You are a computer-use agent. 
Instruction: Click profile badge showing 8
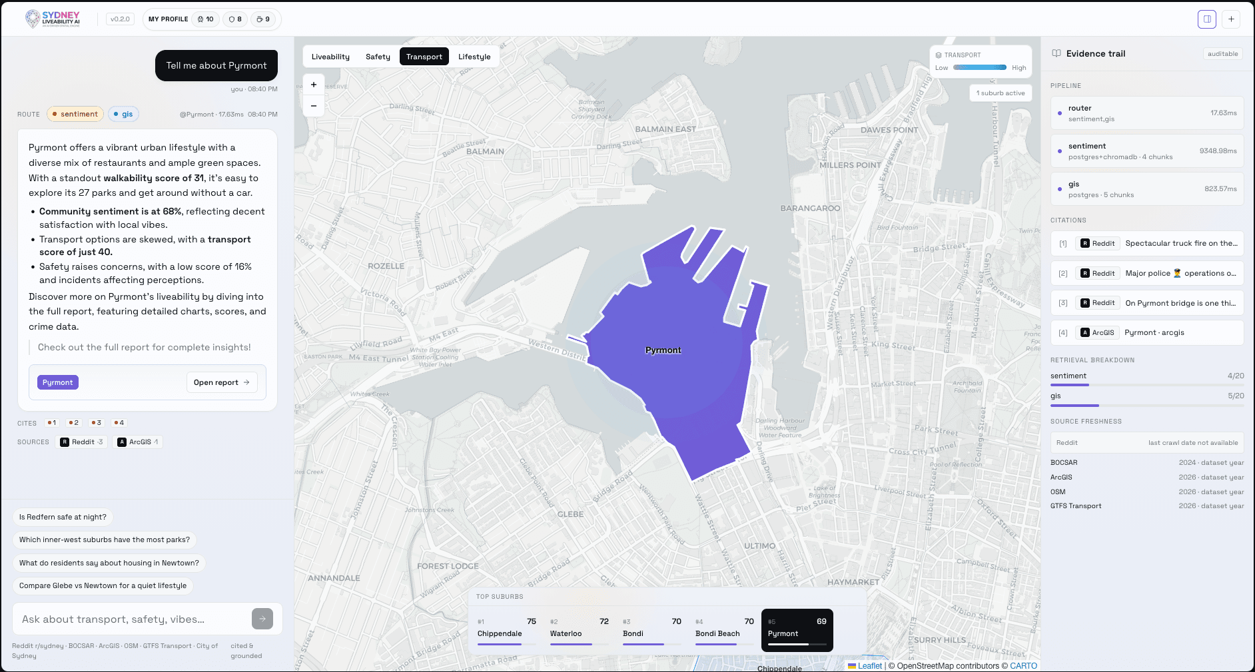pos(235,19)
